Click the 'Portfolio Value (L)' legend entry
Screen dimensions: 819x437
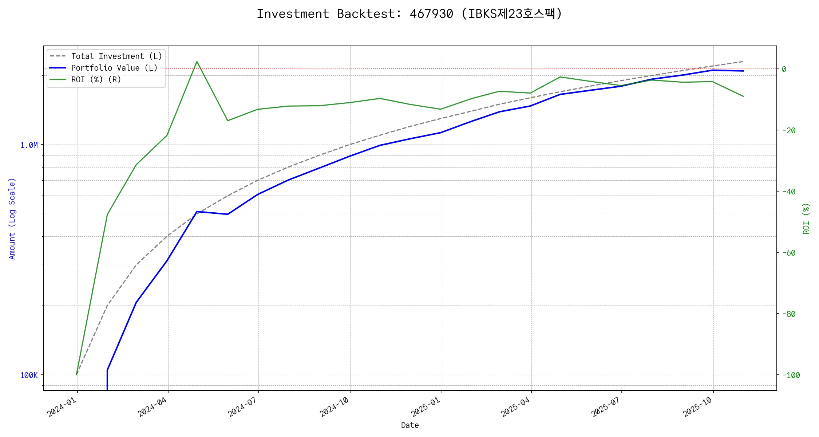tap(114, 68)
